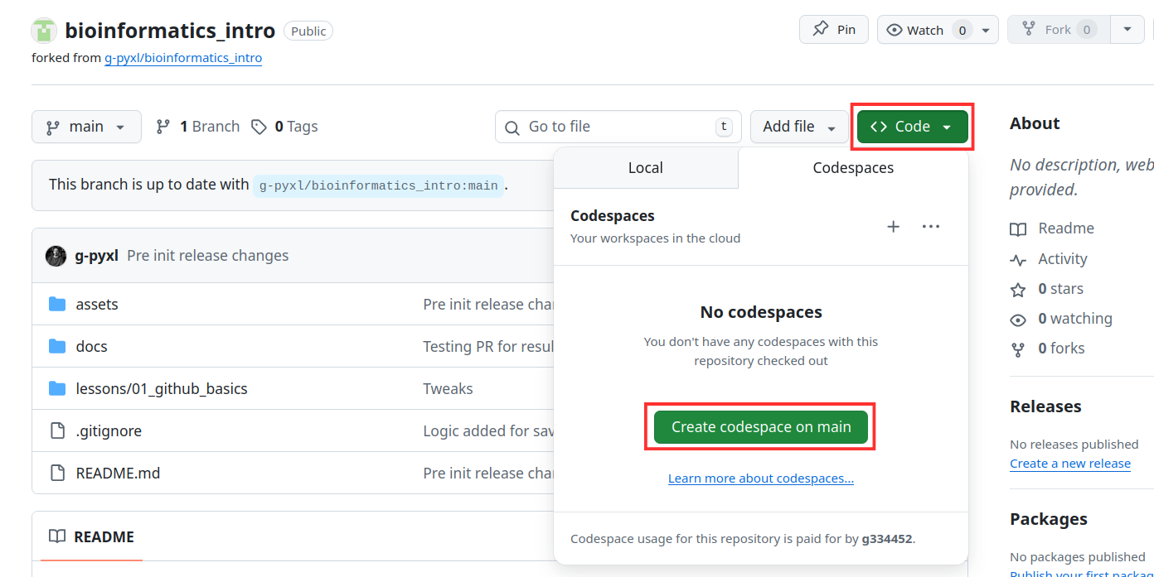The image size is (1154, 577).
Task: Expand the Fork options dropdown arrow
Action: point(1127,30)
